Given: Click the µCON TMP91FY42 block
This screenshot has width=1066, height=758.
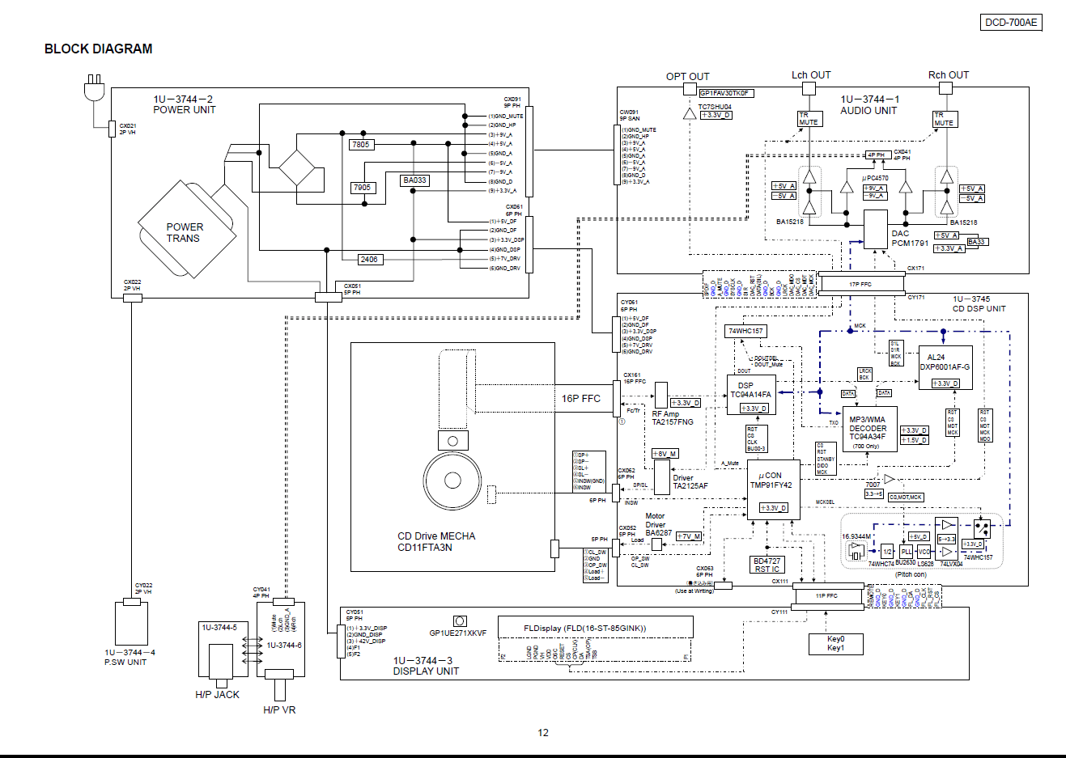Looking at the screenshot, I should 773,490.
